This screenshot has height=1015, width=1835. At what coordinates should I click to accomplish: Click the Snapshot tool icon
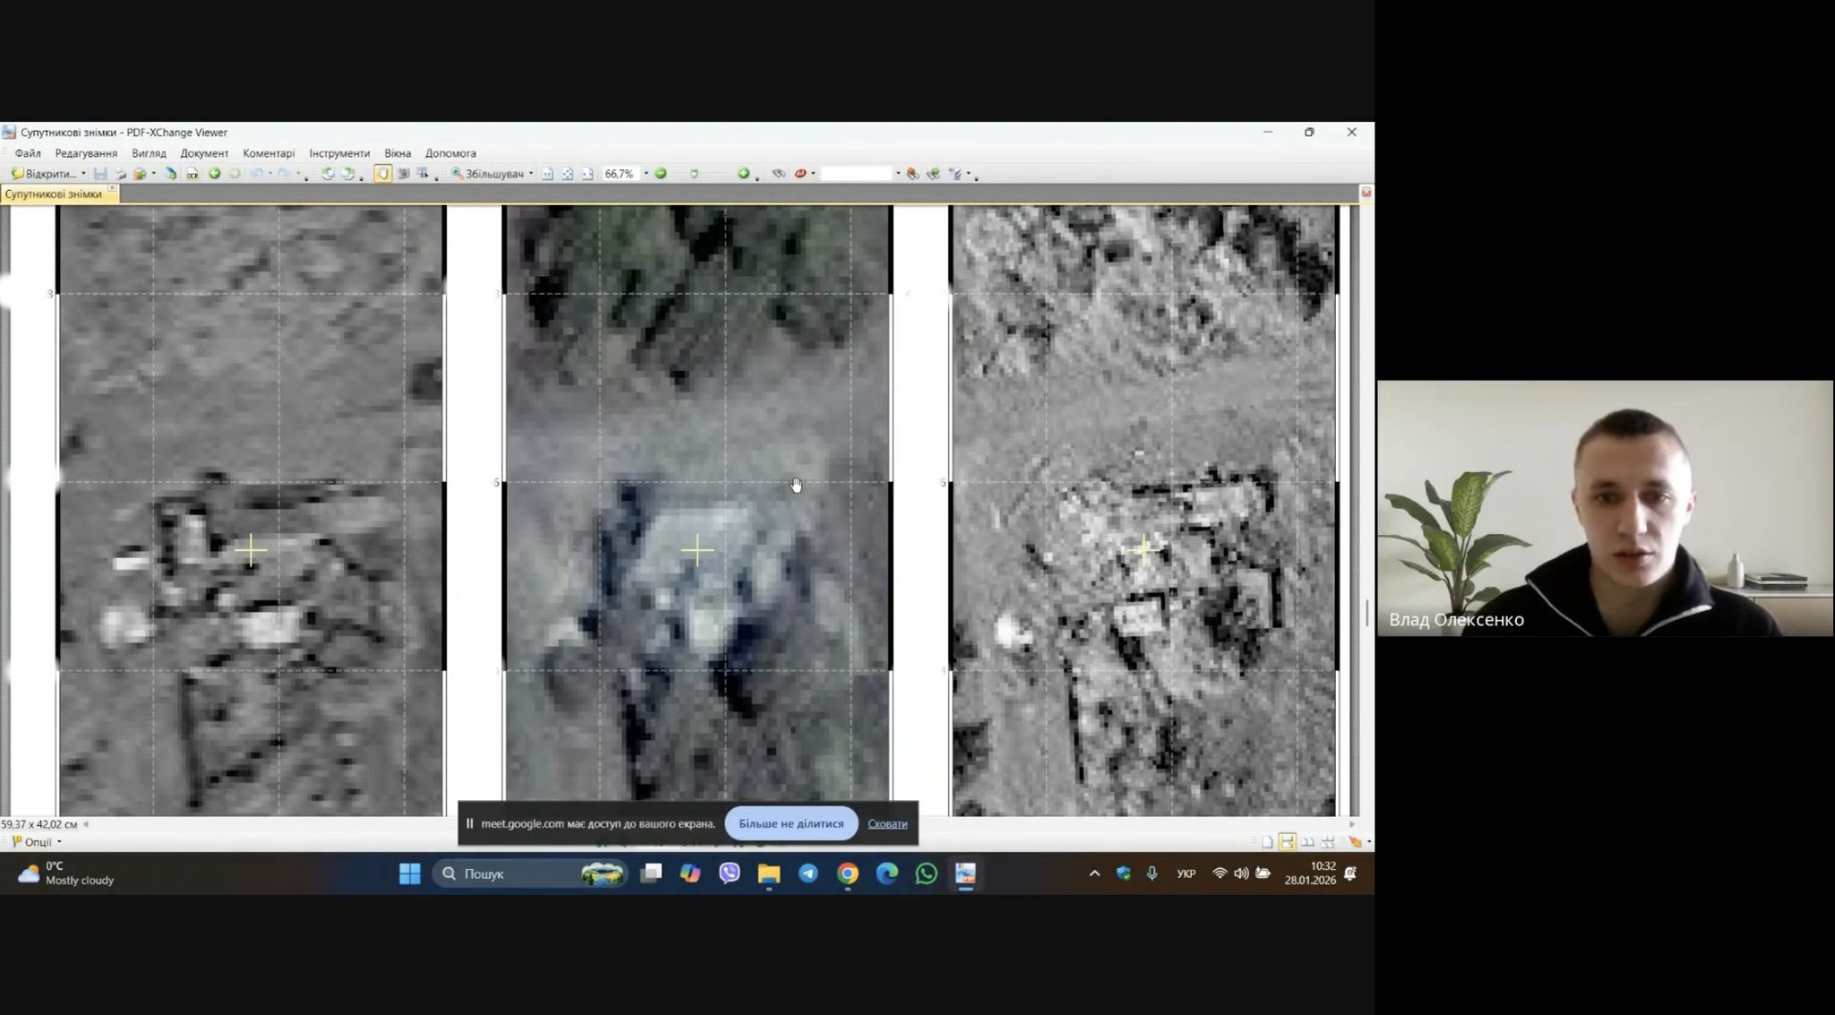pos(403,174)
